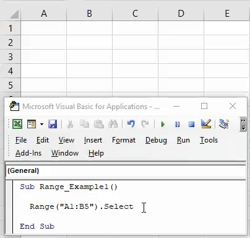Click the End Sub code line
This screenshot has width=250, height=238.
tap(37, 226)
